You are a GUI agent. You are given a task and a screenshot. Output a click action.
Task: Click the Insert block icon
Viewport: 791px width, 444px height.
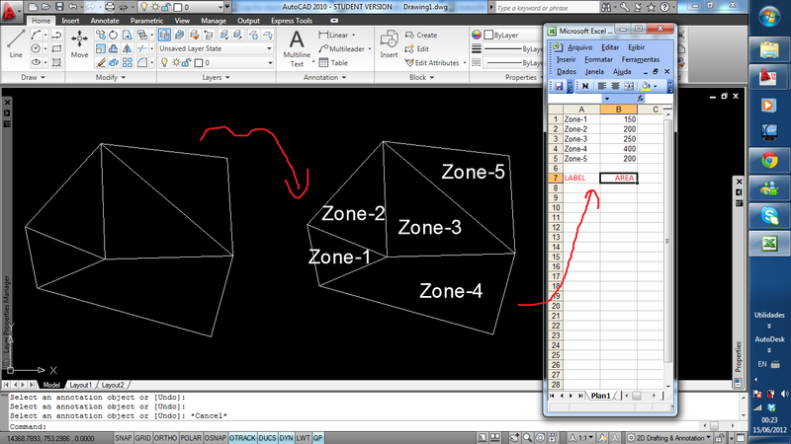[389, 43]
